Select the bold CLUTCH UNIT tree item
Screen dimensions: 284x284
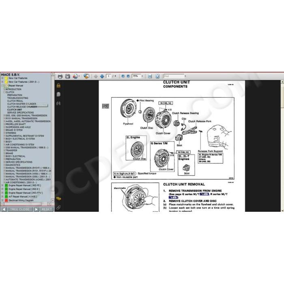(x=15, y=110)
